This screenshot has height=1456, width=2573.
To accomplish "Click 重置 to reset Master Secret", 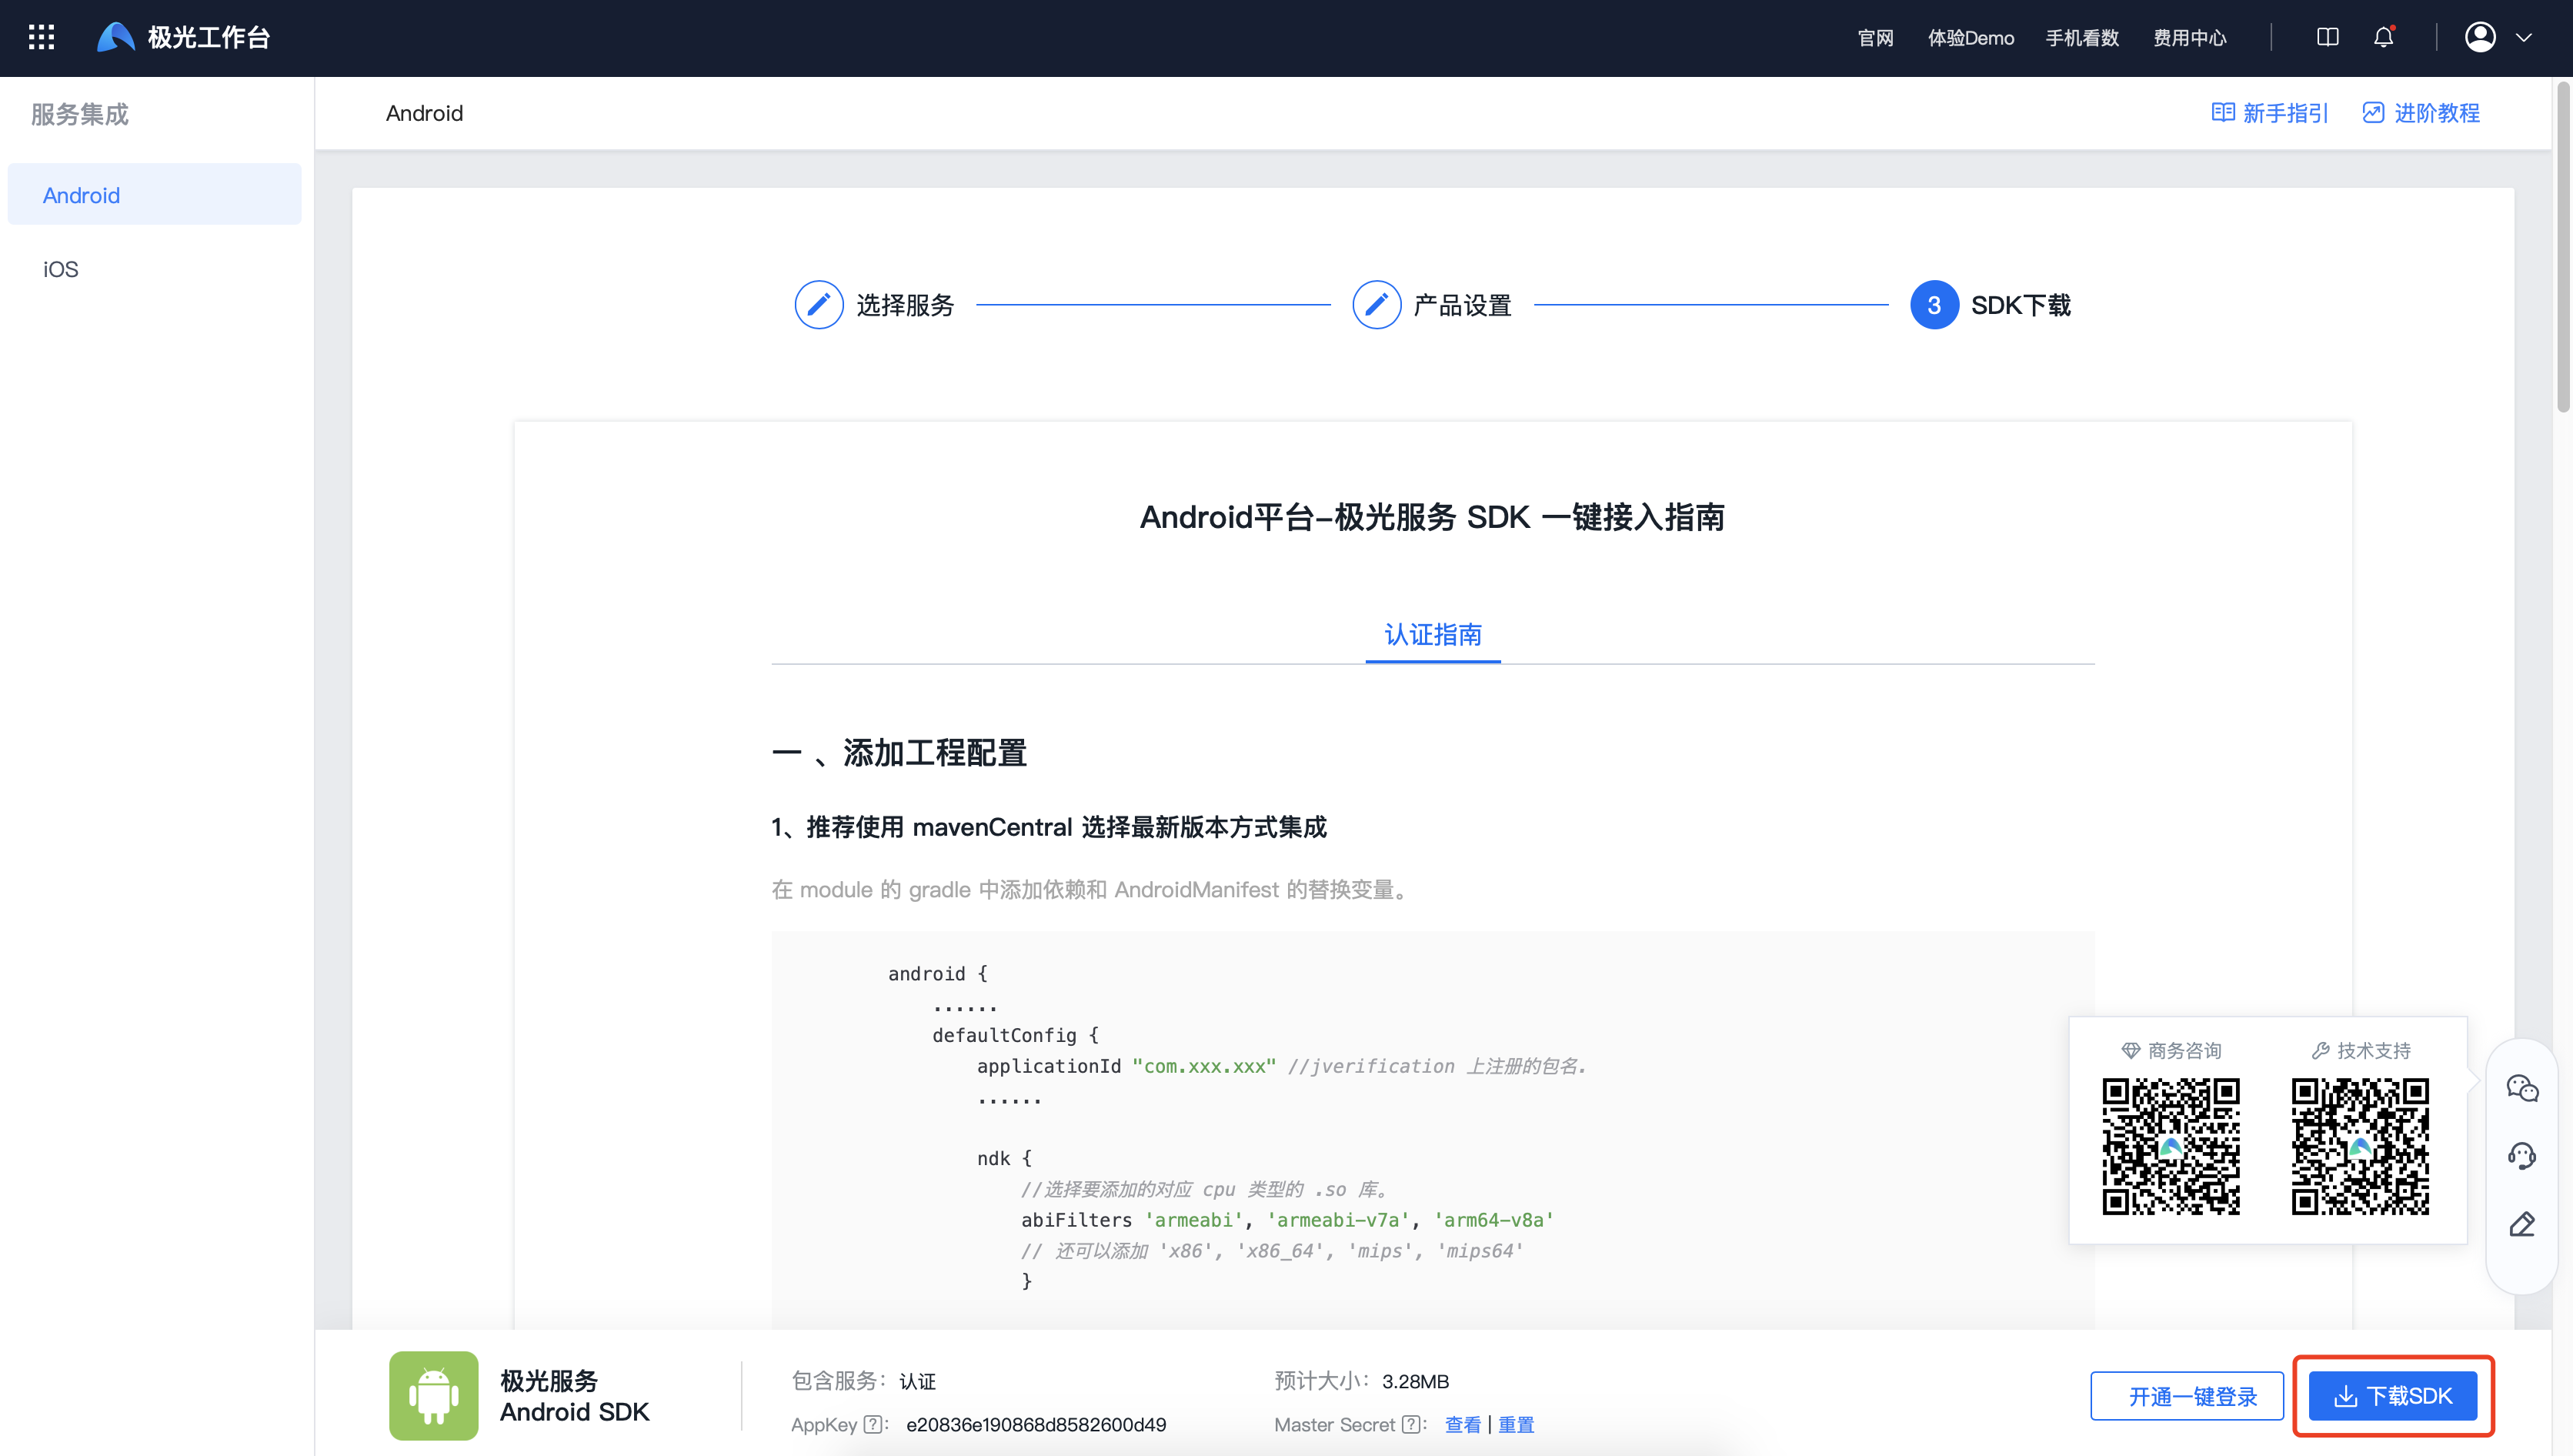I will click(x=1516, y=1424).
